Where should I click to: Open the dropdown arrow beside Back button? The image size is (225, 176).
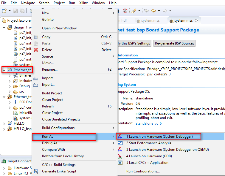(159, 11)
